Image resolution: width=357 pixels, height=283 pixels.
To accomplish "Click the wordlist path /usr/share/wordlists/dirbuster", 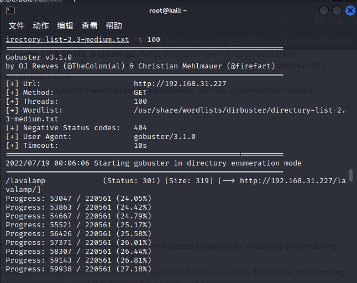I will pyautogui.click(x=239, y=110).
